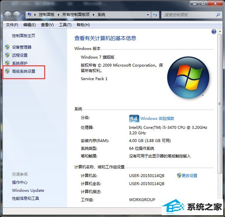Select the 系统 breadcrumb
Screen dimensions: 225x217
(101, 15)
